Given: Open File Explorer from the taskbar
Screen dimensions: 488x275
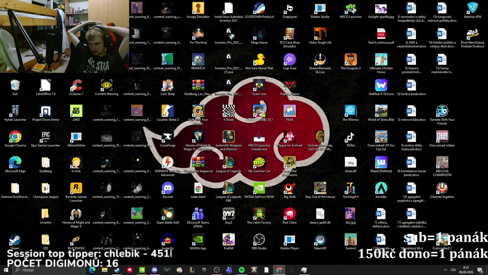Looking at the screenshot, I should [x=104, y=270].
